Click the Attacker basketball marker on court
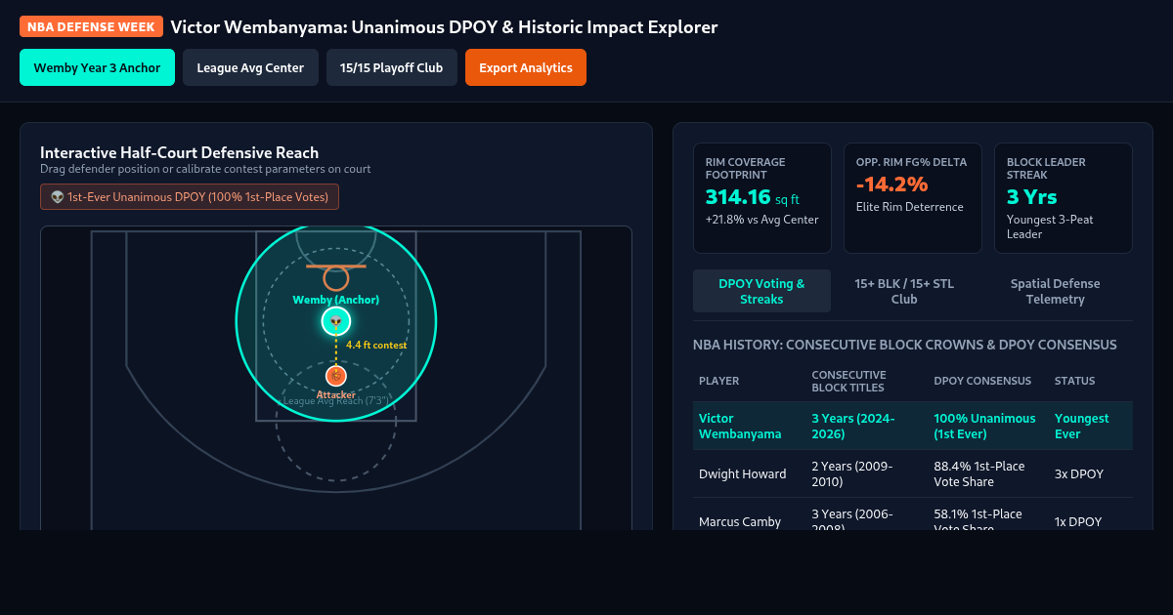The image size is (1173, 615). [x=336, y=376]
